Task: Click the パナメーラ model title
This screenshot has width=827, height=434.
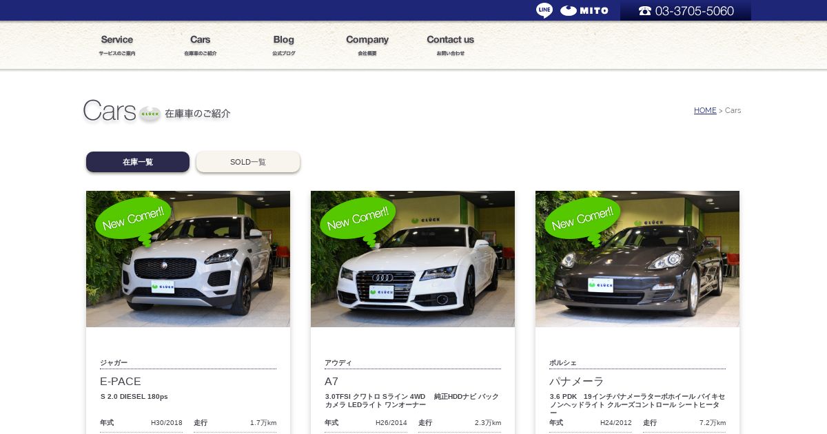Action: (x=576, y=382)
